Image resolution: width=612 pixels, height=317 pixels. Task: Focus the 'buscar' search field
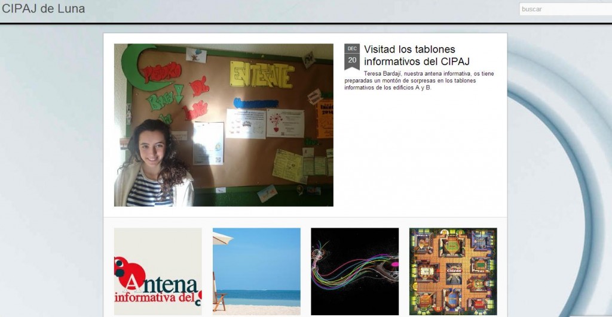(565, 9)
